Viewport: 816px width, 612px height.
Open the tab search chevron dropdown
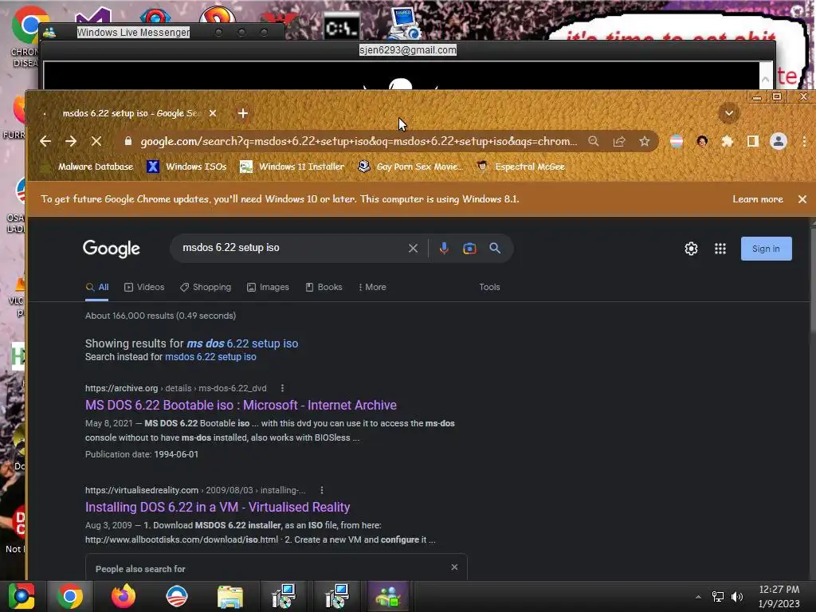728,113
